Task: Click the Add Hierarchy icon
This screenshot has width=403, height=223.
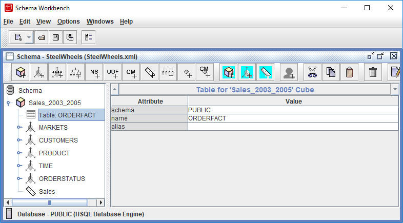Action: tap(76, 72)
